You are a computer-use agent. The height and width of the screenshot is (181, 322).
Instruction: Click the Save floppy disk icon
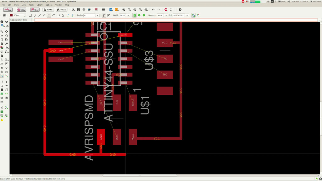pos(78,10)
